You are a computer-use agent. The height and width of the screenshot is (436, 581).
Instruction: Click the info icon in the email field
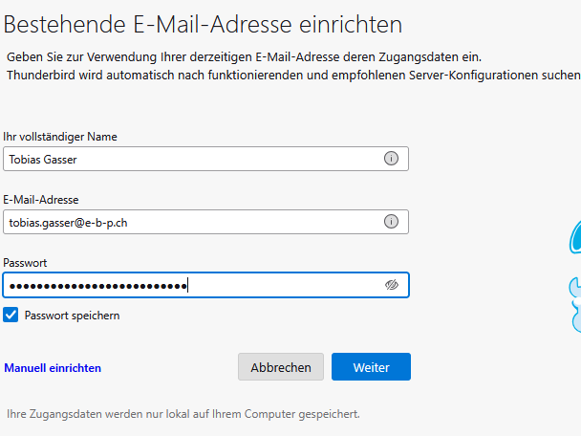[391, 222]
